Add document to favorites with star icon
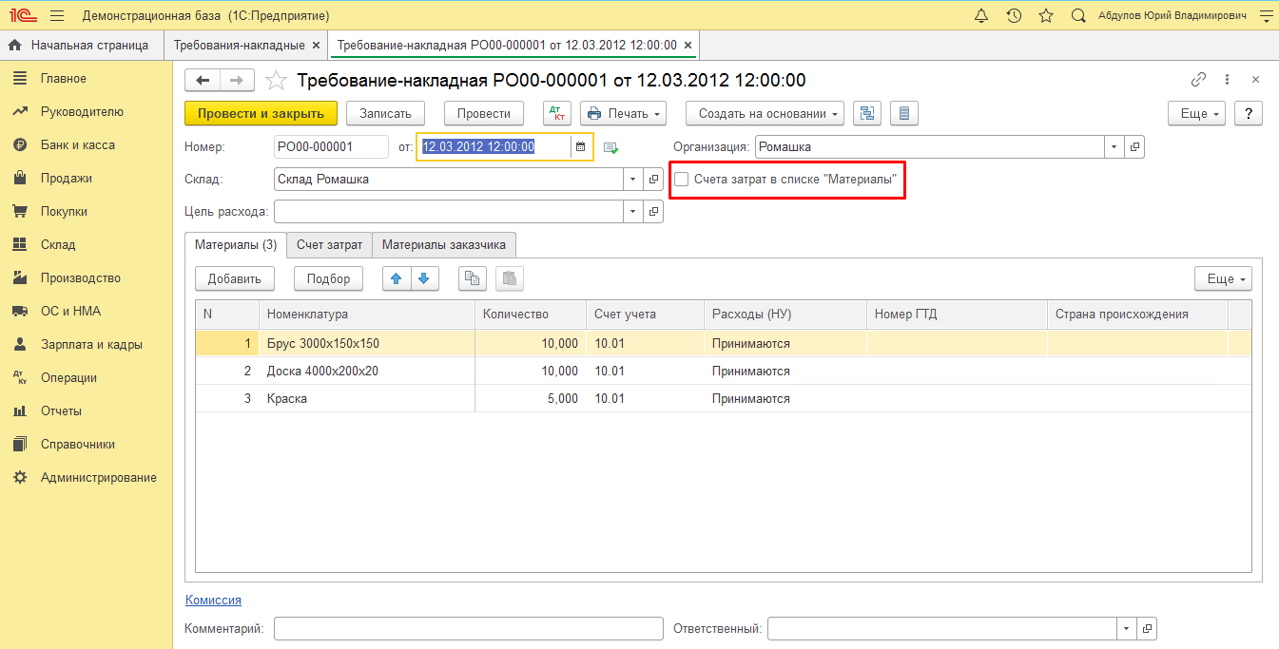Screen dimensions: 1279x649 click(276, 81)
